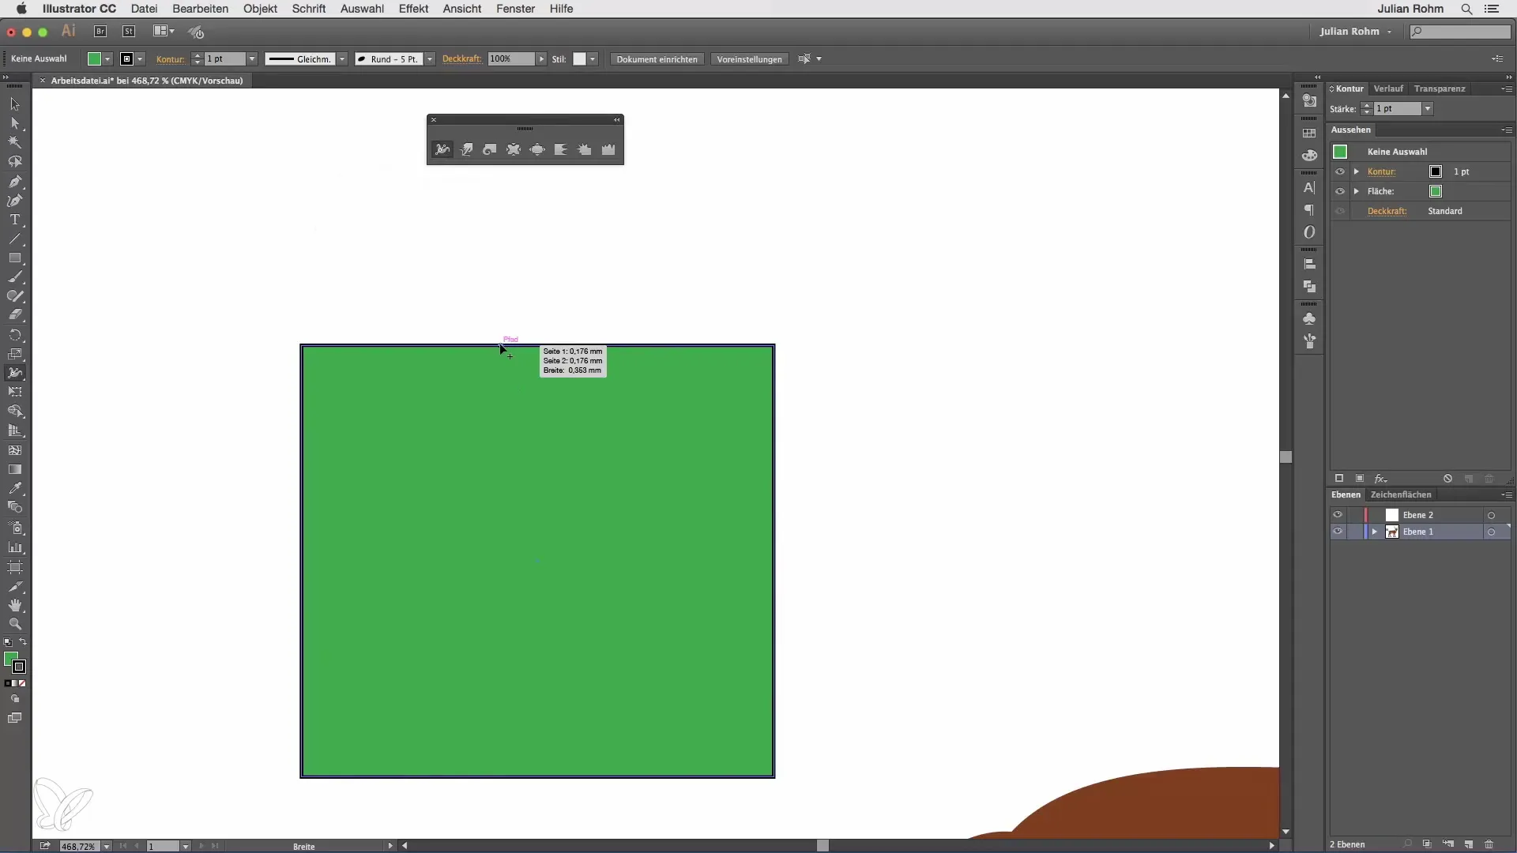Choose the Warp tool in floating panel
1517x853 pixels.
(466, 149)
